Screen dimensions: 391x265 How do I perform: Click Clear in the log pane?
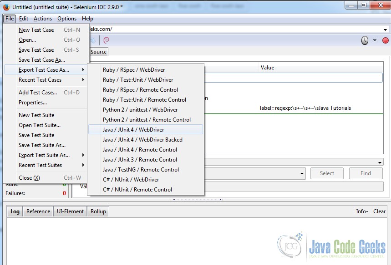(x=379, y=211)
